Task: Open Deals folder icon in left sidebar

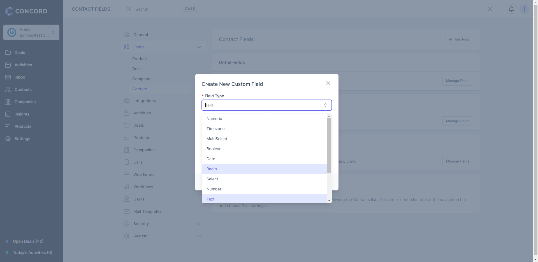Action: click(x=8, y=53)
